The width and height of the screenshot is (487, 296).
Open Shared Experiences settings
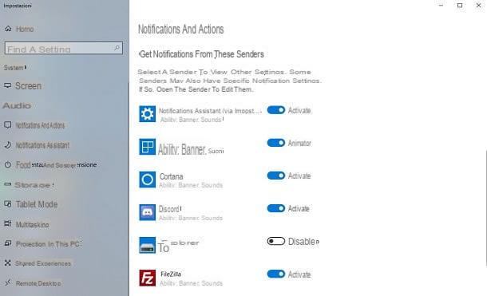[43, 263]
